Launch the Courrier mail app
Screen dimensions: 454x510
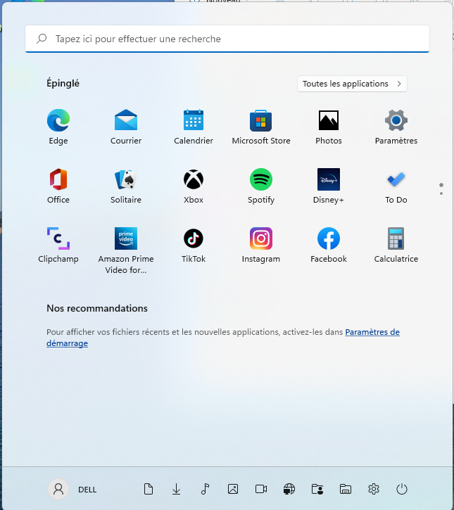click(x=125, y=127)
